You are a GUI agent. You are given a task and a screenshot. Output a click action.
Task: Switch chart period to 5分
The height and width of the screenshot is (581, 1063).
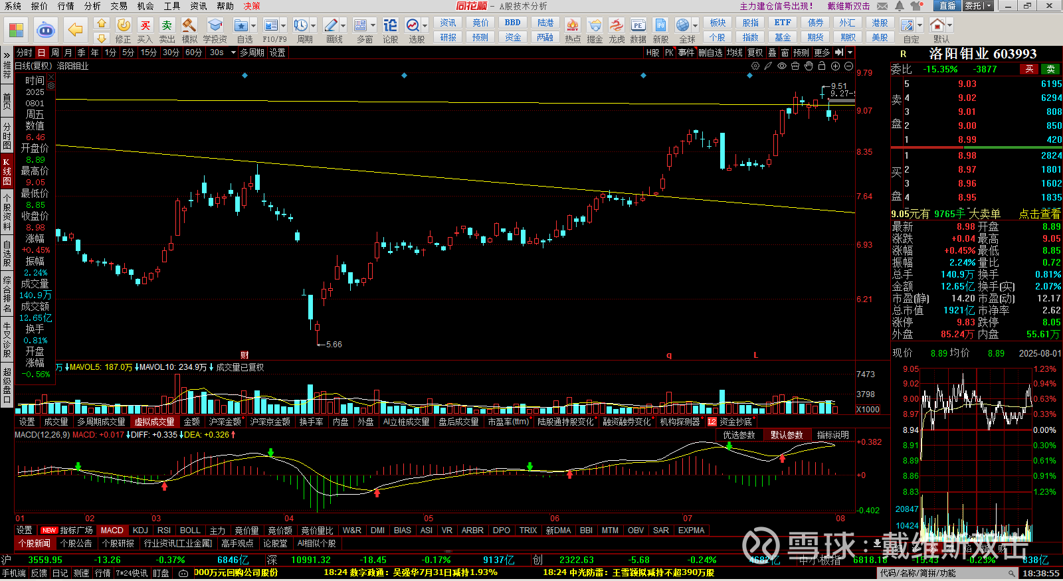click(128, 52)
